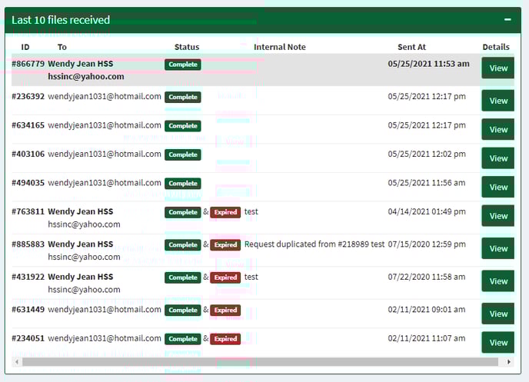This screenshot has height=382, width=529.
Task: Click Expired badge on file #234051
Action: pos(225,339)
